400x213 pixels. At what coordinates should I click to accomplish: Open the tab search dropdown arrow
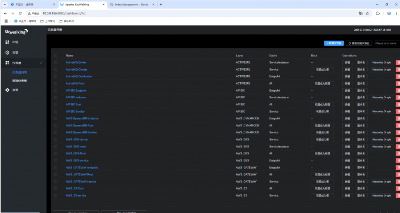pyautogui.click(x=5, y=5)
